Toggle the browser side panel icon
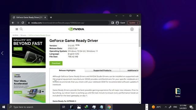The image size is (196, 110). 112,23
